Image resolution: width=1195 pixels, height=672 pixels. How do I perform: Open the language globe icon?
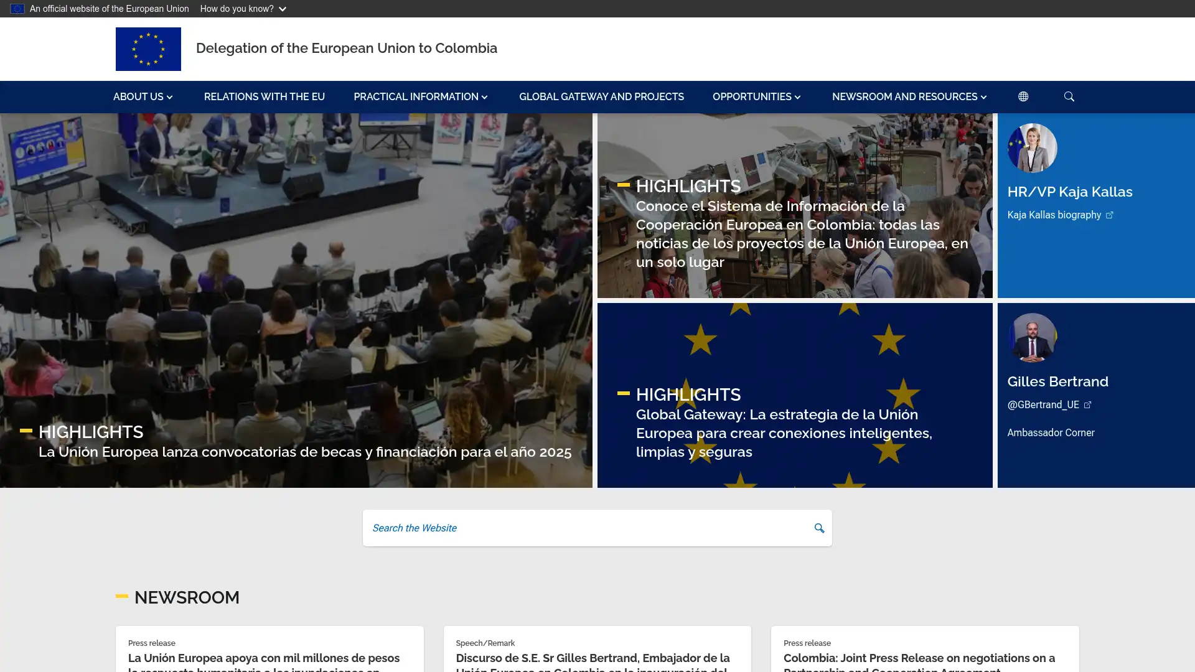[x=1023, y=96]
